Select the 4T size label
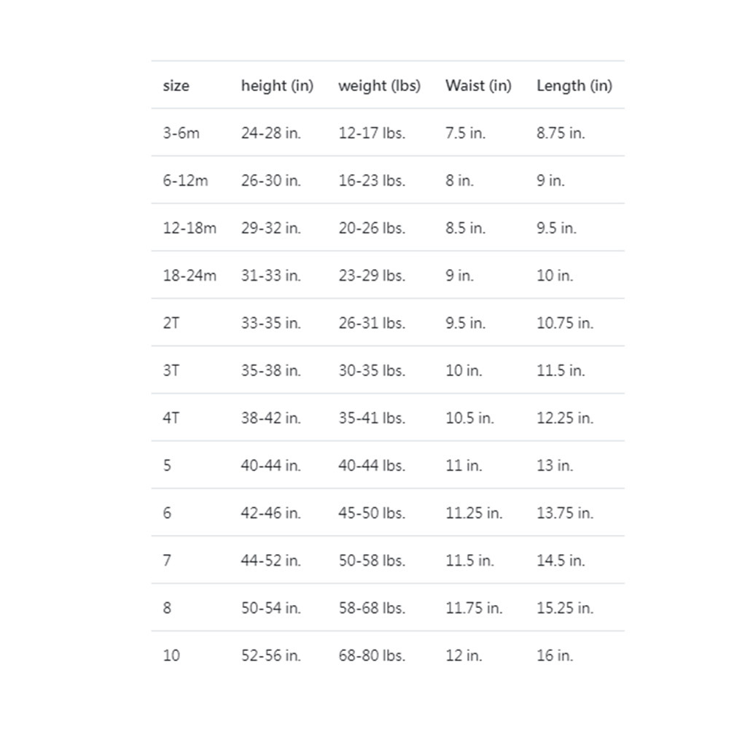This screenshot has height=729, width=729. click(171, 418)
